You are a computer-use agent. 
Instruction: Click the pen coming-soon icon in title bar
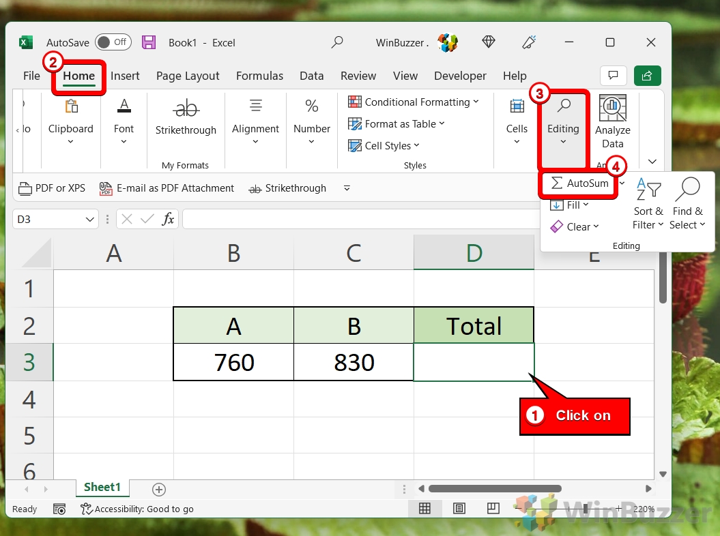(x=529, y=42)
